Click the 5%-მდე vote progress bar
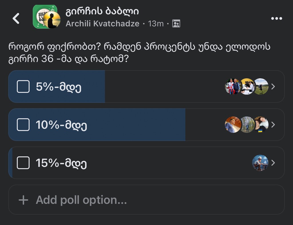 tap(72, 86)
